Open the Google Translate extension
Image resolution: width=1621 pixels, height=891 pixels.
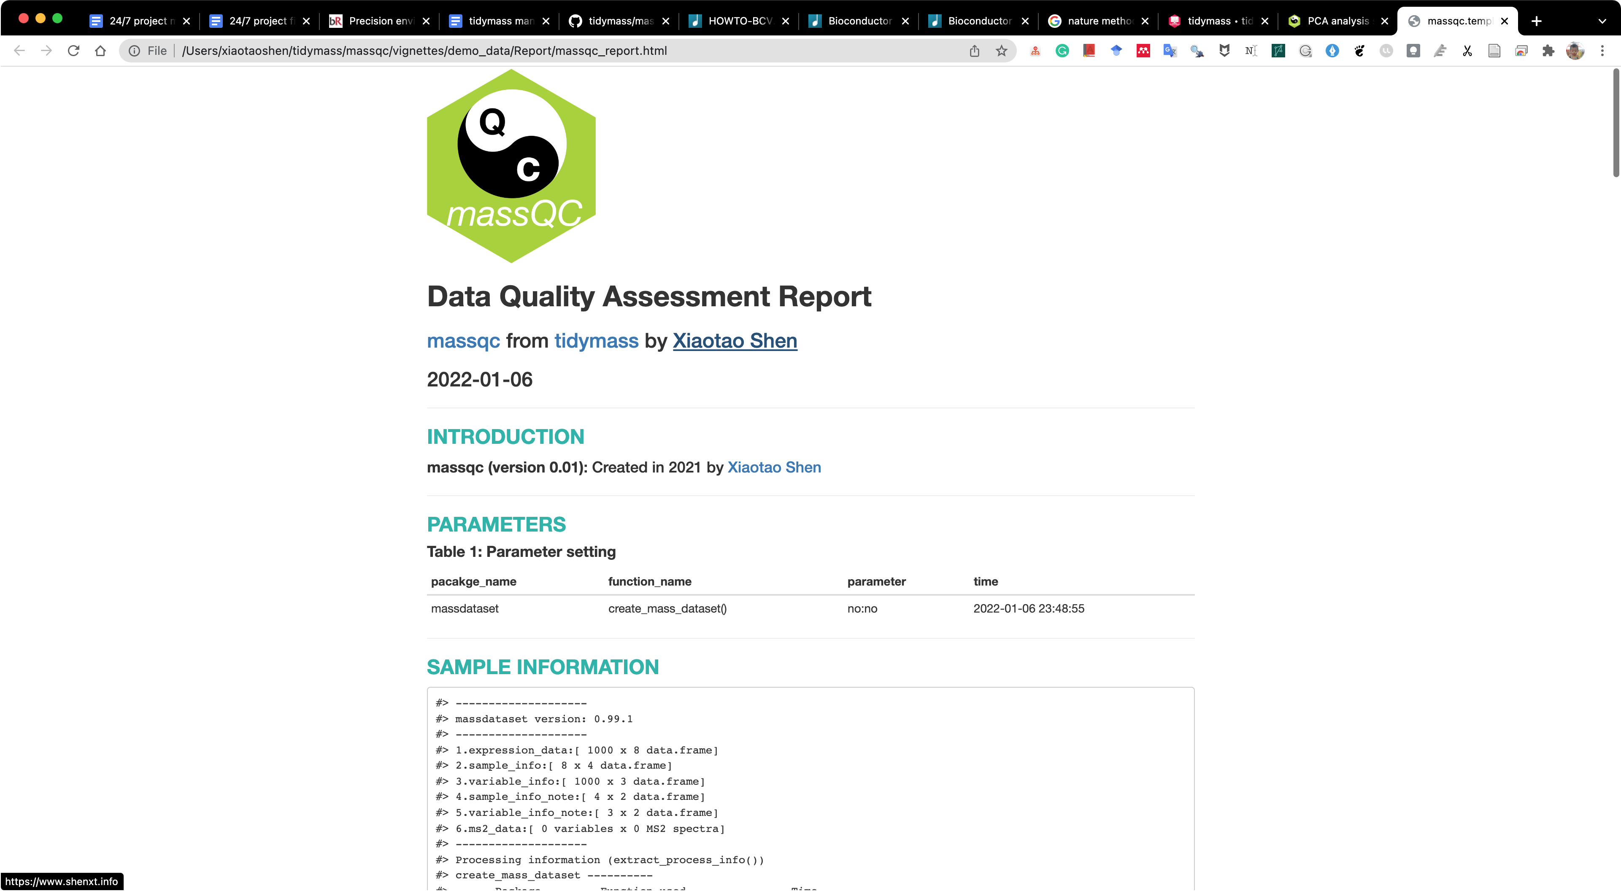(1170, 51)
